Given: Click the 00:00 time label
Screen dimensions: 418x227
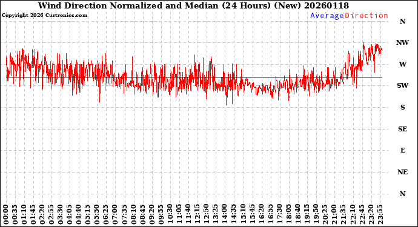Looking at the screenshot, I should 5,215.
